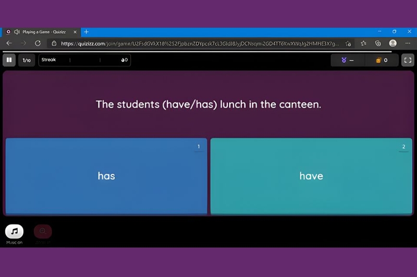The width and height of the screenshot is (417, 277).
Task: Click the question text about the canteen
Action: pyautogui.click(x=208, y=104)
